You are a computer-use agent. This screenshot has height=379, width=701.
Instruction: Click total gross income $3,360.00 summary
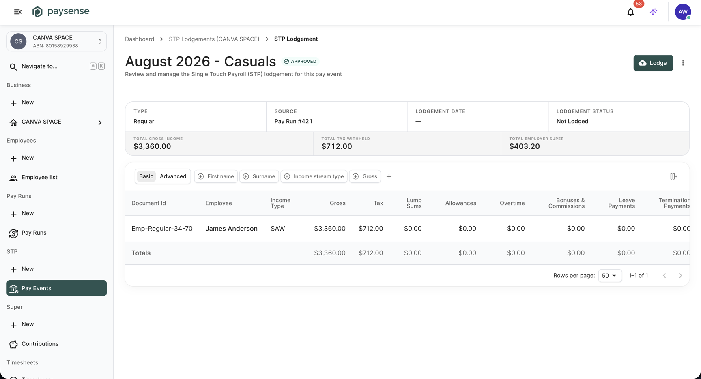point(152,146)
